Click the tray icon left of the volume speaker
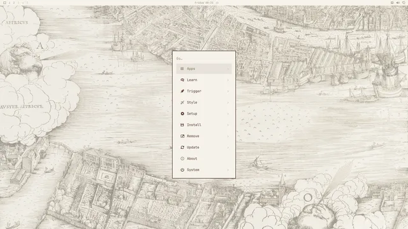Viewport: 408px width, 229px height. (392, 3)
